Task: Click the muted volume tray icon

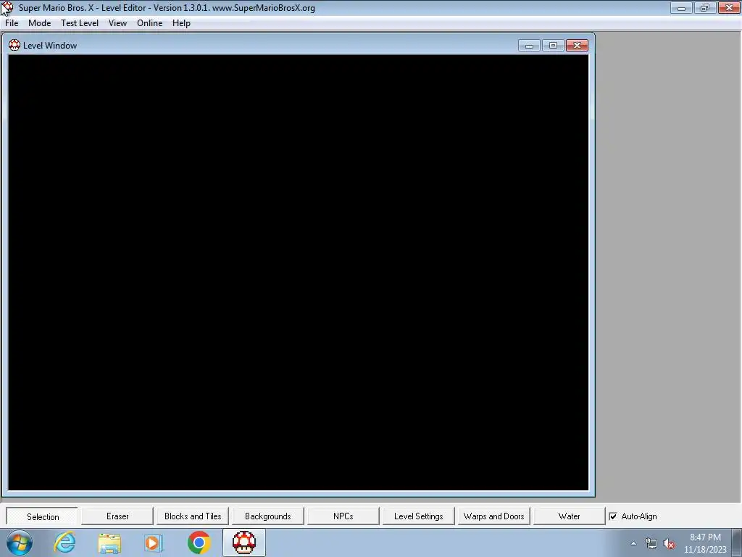Action: tap(669, 544)
